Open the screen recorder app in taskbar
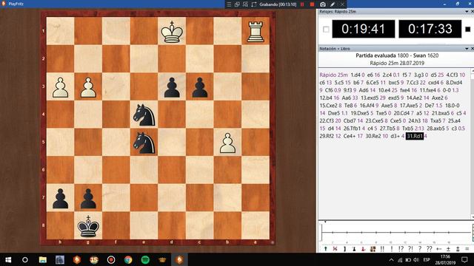Image resolution: width=474 pixels, height=266 pixels. click(111, 259)
